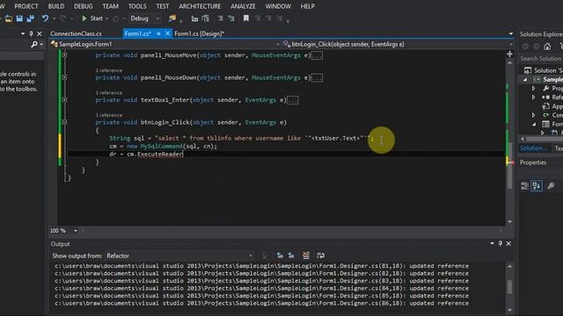Switch to the Solution Explorer bottom tab
Image resolution: width=563 pixels, height=316 pixels.
pyautogui.click(x=533, y=148)
